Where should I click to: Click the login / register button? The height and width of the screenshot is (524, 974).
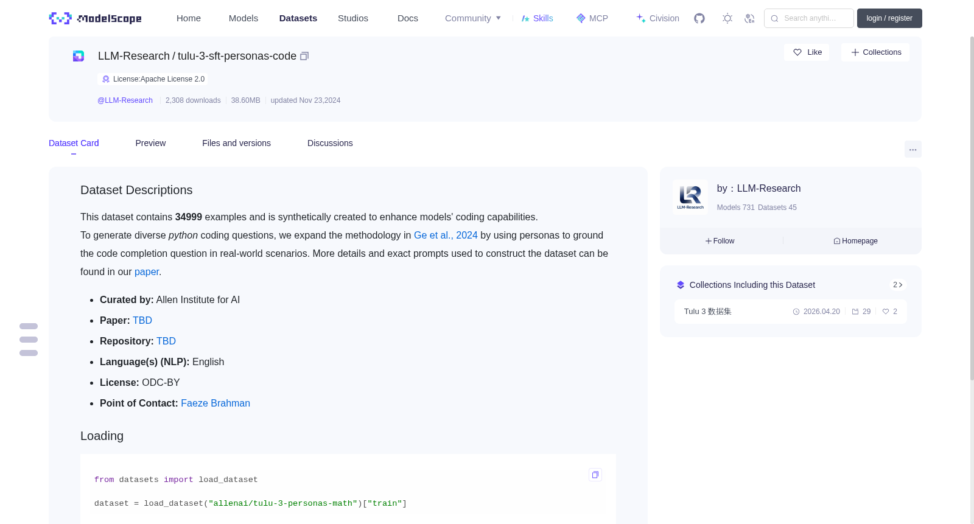[x=889, y=18]
